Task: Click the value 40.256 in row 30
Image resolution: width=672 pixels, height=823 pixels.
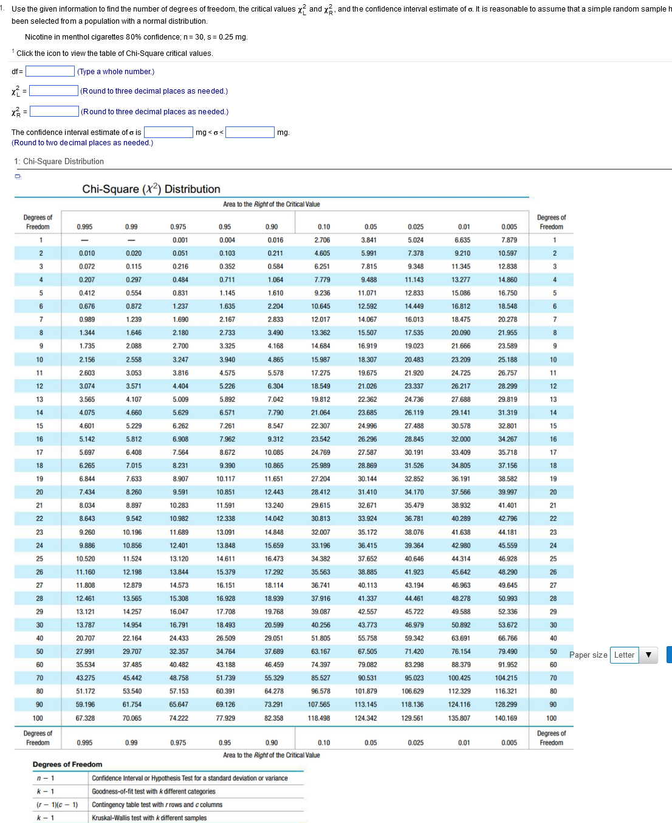Action: pyautogui.click(x=321, y=625)
